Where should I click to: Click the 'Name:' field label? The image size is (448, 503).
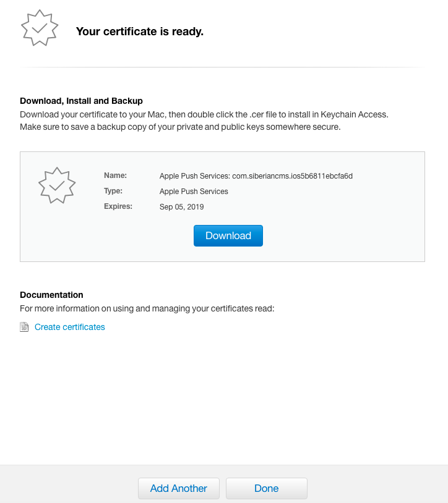point(115,175)
